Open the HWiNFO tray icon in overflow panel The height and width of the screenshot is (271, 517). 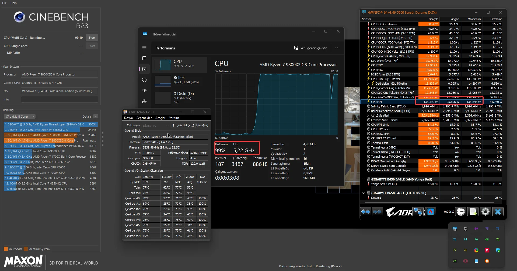point(455,229)
